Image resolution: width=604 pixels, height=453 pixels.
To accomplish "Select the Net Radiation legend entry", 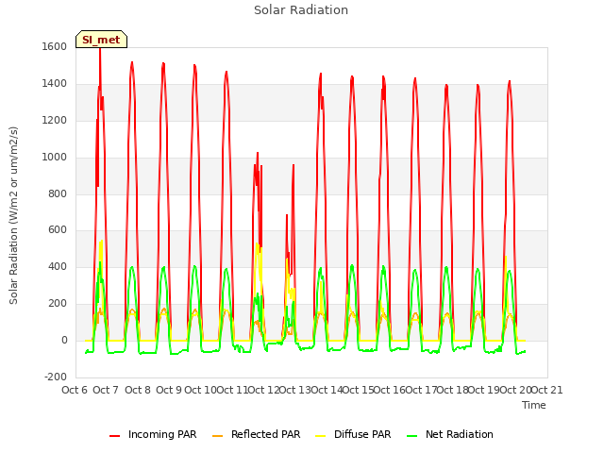I will [x=450, y=434].
